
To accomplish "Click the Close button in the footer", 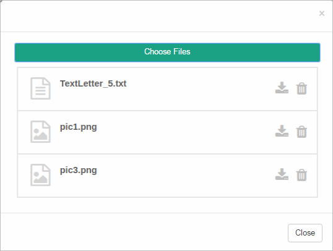I will [x=305, y=232].
